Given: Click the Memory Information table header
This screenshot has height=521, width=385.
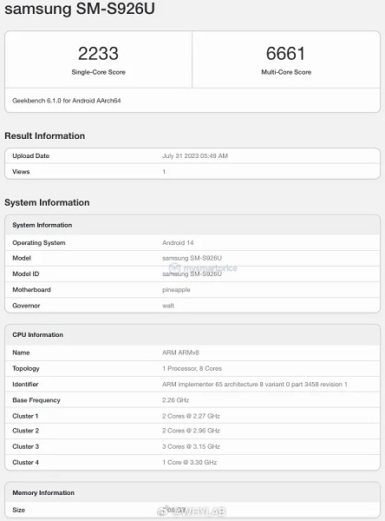Looking at the screenshot, I should (192, 492).
